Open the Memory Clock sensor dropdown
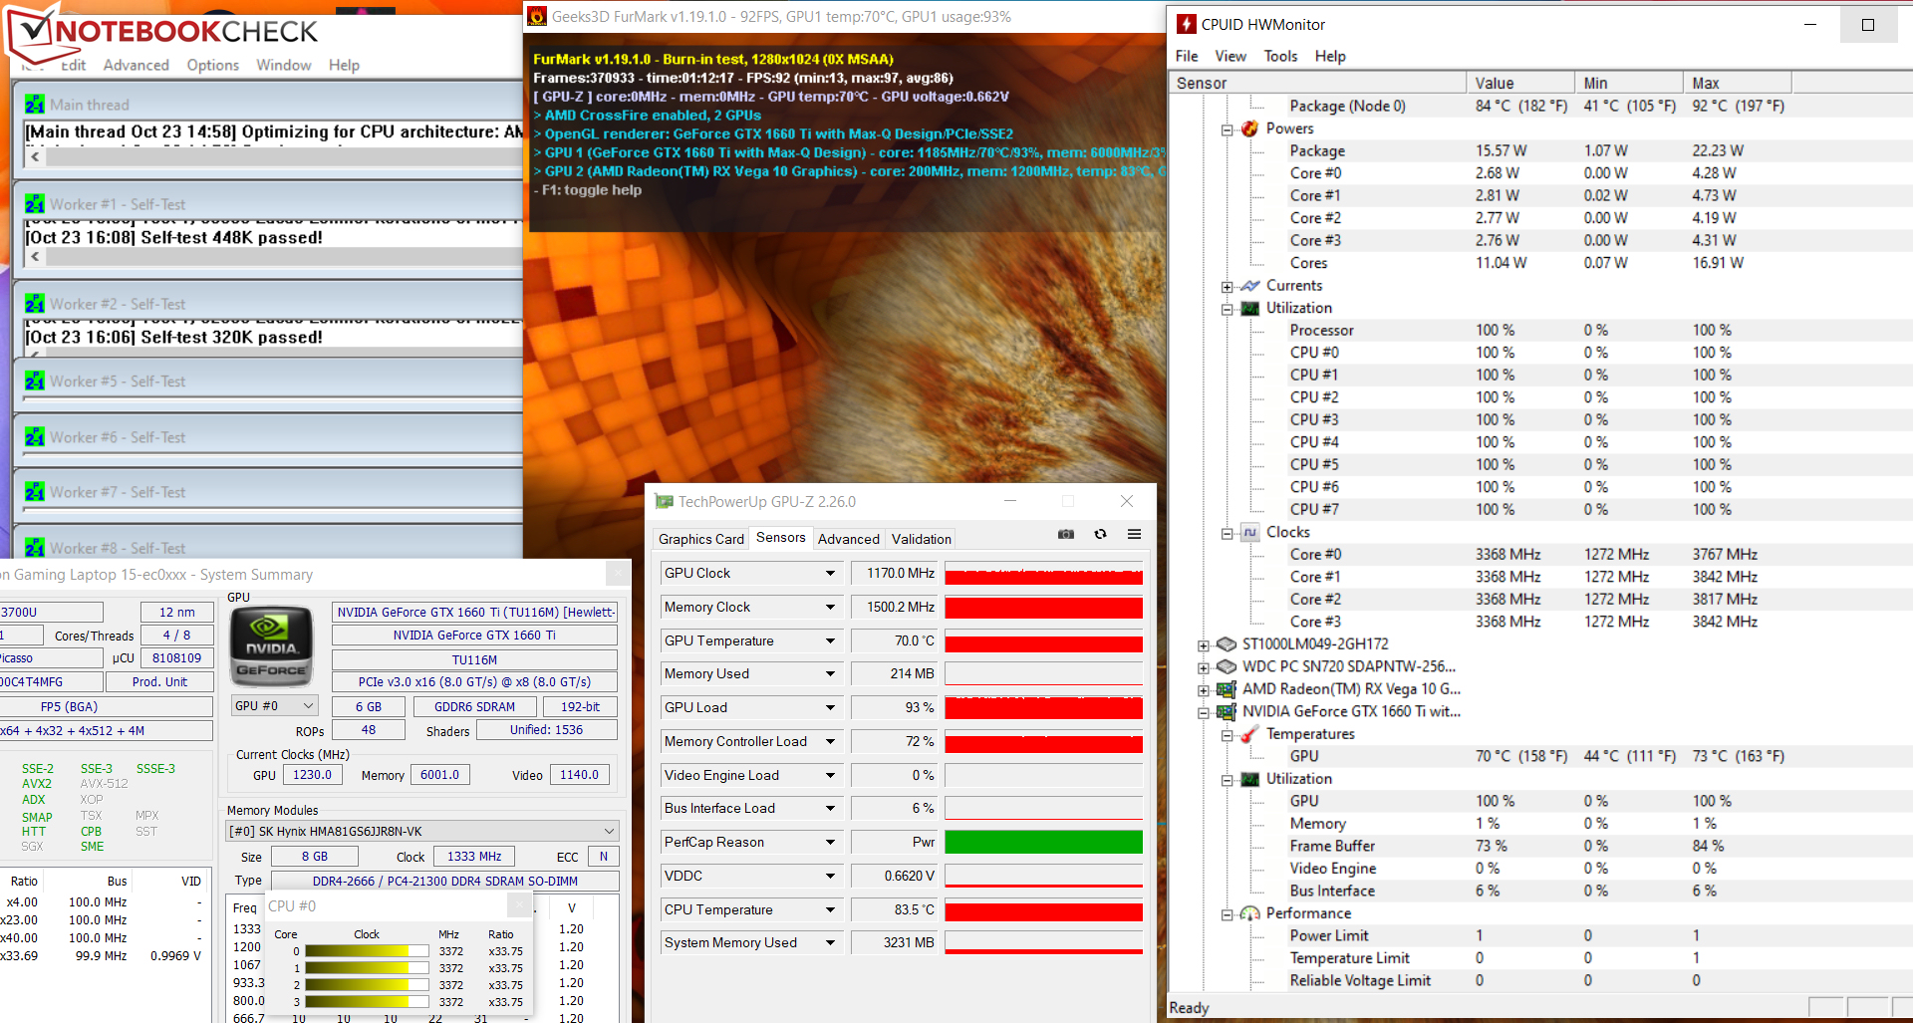The image size is (1913, 1023). [x=830, y=607]
